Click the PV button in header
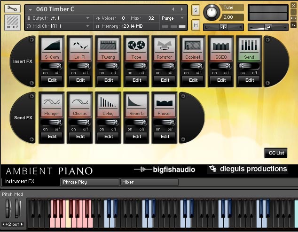Image resolution: width=298 pixels, height=232 pixels. 293,25
